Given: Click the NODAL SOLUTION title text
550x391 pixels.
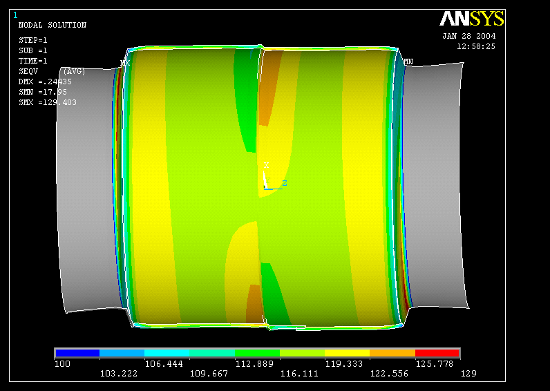Looking at the screenshot, I should point(53,25).
